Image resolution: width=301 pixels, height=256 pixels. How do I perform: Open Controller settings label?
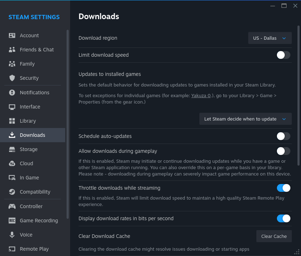click(x=31, y=206)
